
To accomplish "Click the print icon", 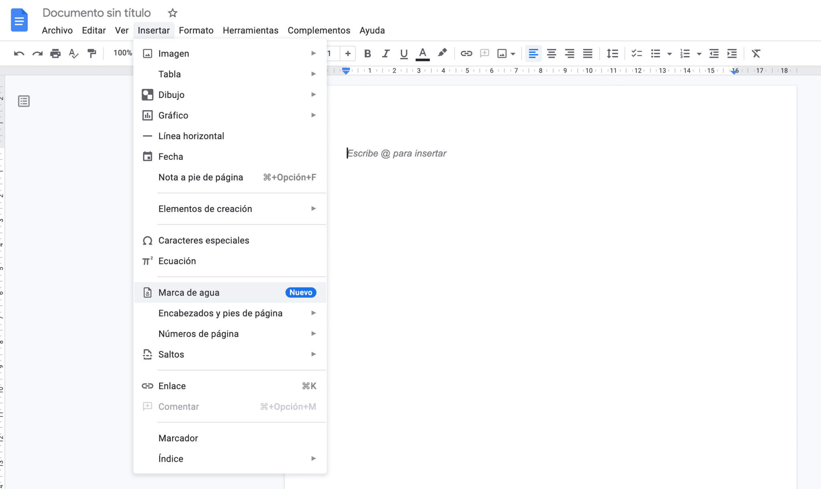I will 56,53.
